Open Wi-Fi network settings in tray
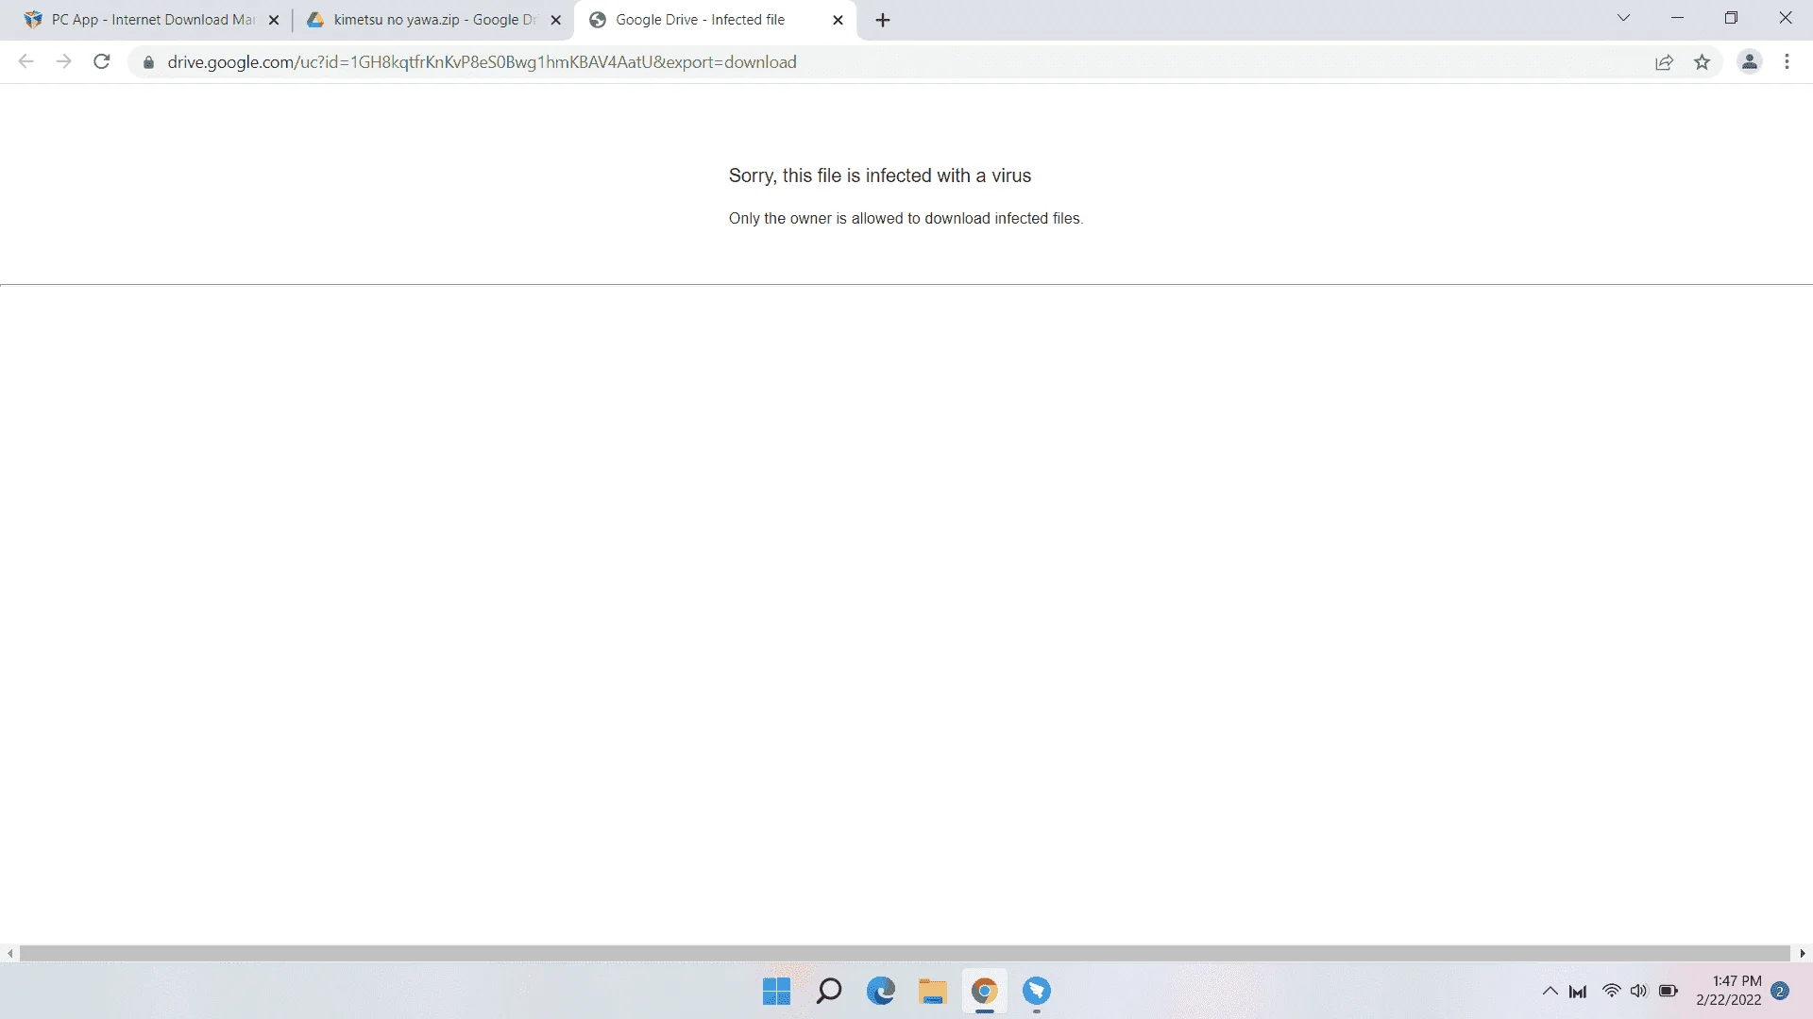The height and width of the screenshot is (1019, 1813). (1612, 991)
